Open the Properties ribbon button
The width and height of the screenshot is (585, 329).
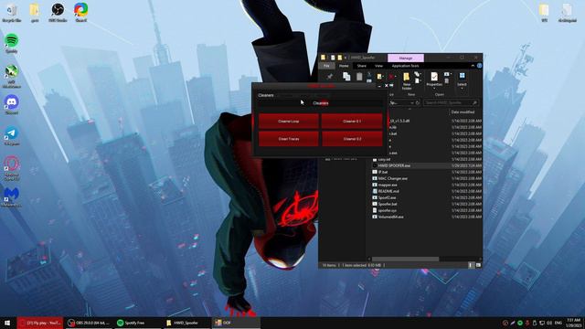coord(434,80)
